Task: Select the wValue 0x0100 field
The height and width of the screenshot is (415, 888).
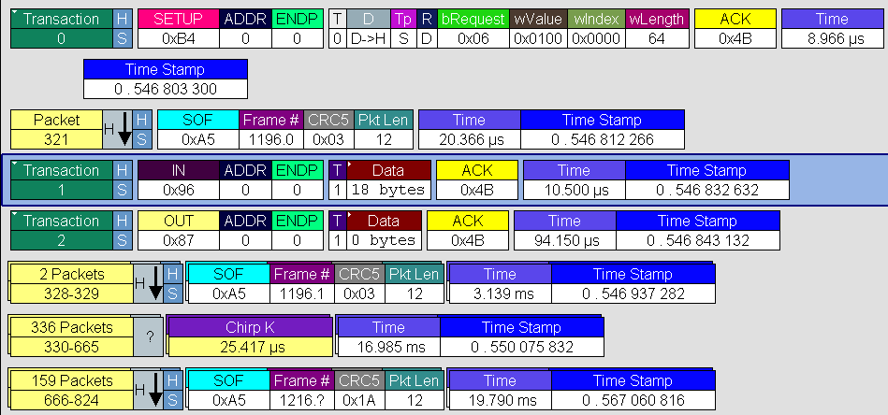Action: (x=538, y=29)
